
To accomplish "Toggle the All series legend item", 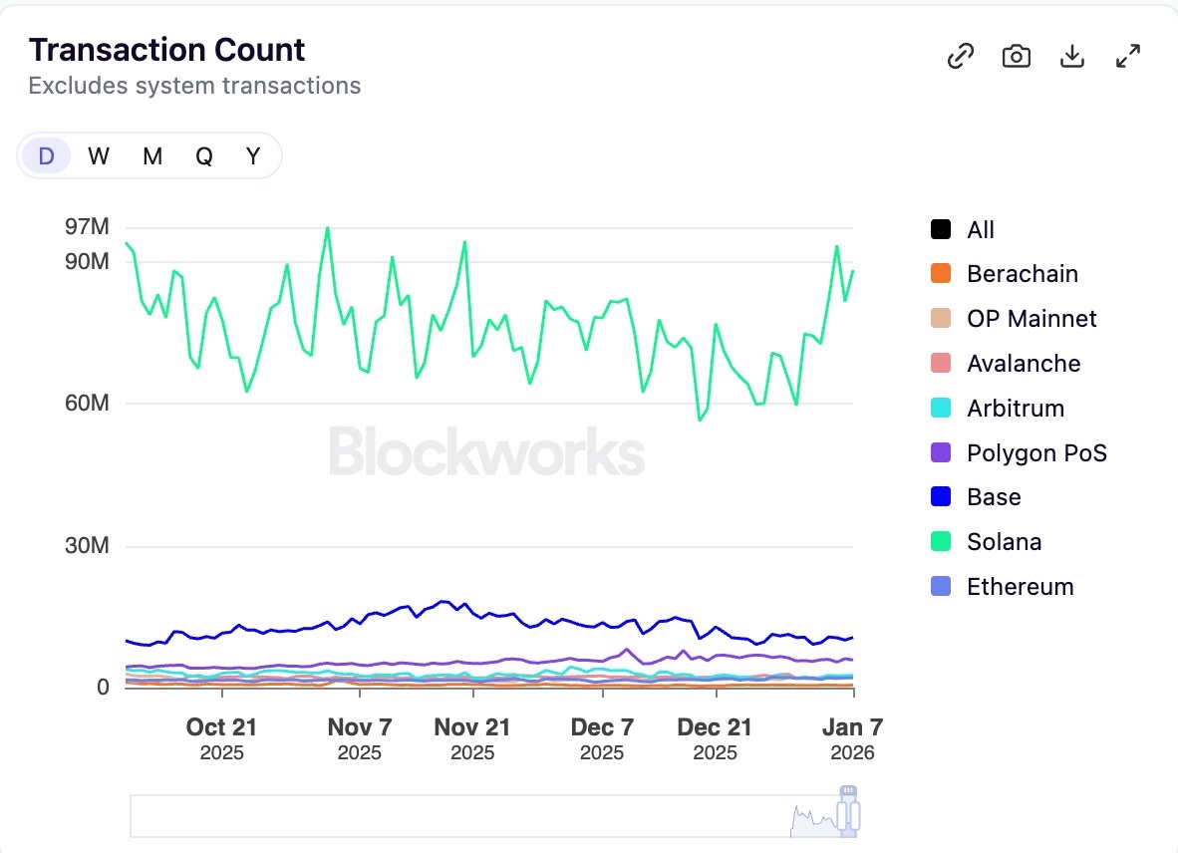I will pos(980,230).
